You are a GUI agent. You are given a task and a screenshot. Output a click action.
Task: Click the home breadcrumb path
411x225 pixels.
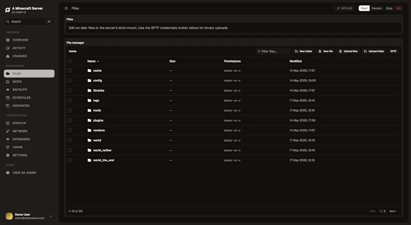point(72,51)
